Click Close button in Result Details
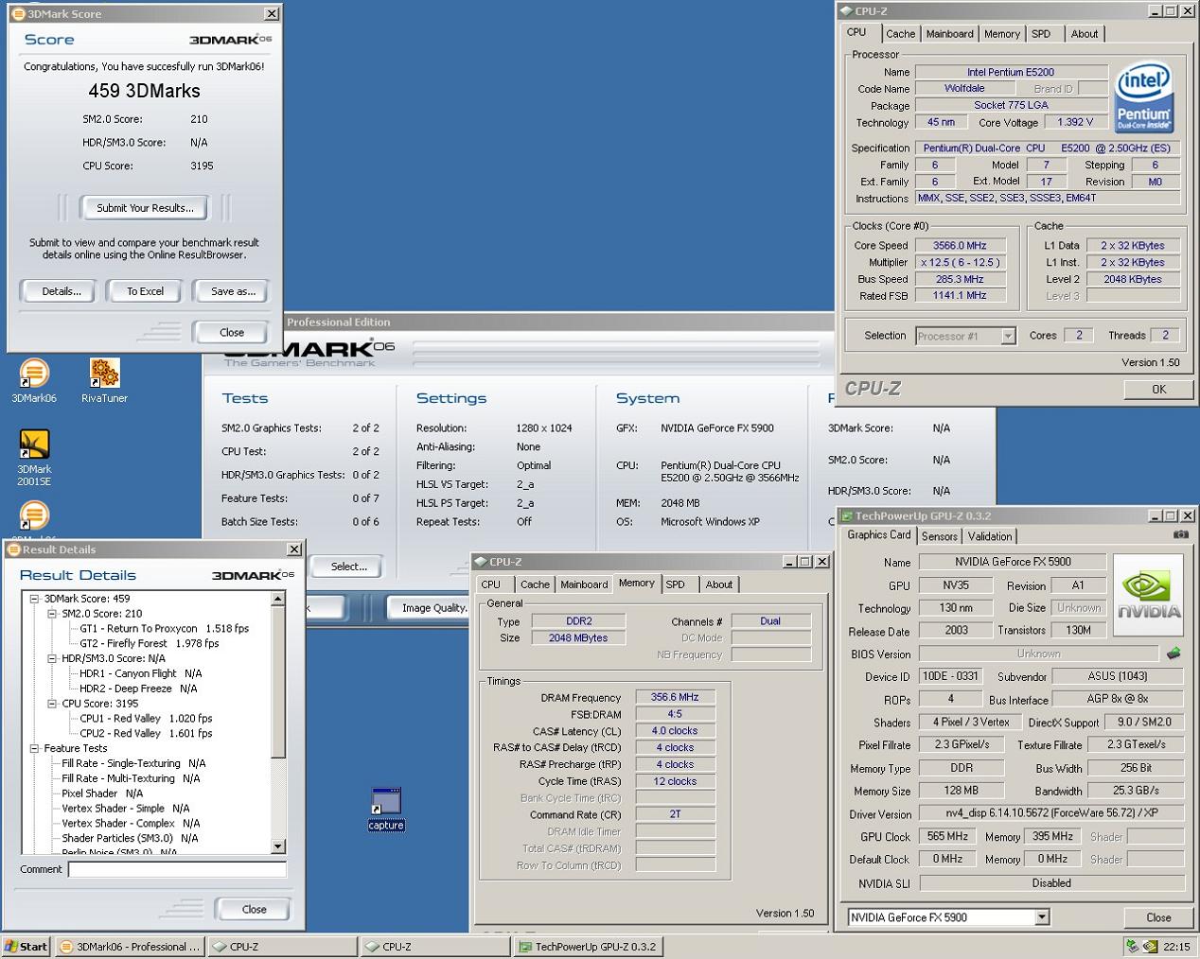 point(254,909)
